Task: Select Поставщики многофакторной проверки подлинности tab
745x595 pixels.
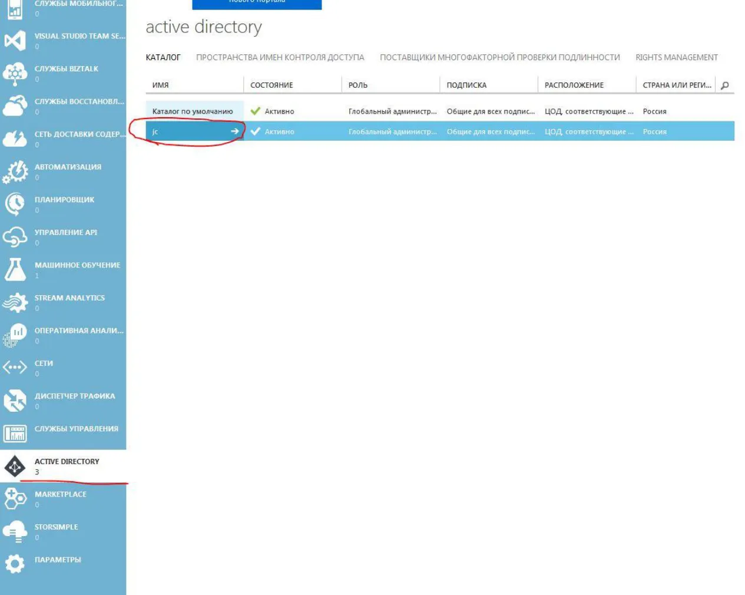Action: pos(500,58)
